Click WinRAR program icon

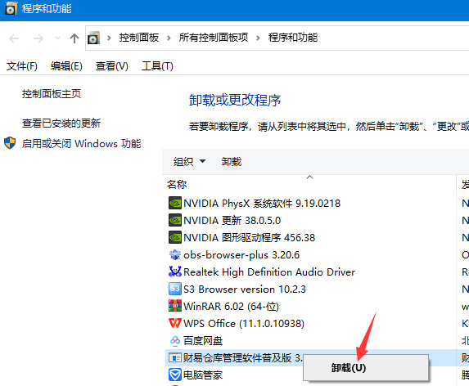175,306
